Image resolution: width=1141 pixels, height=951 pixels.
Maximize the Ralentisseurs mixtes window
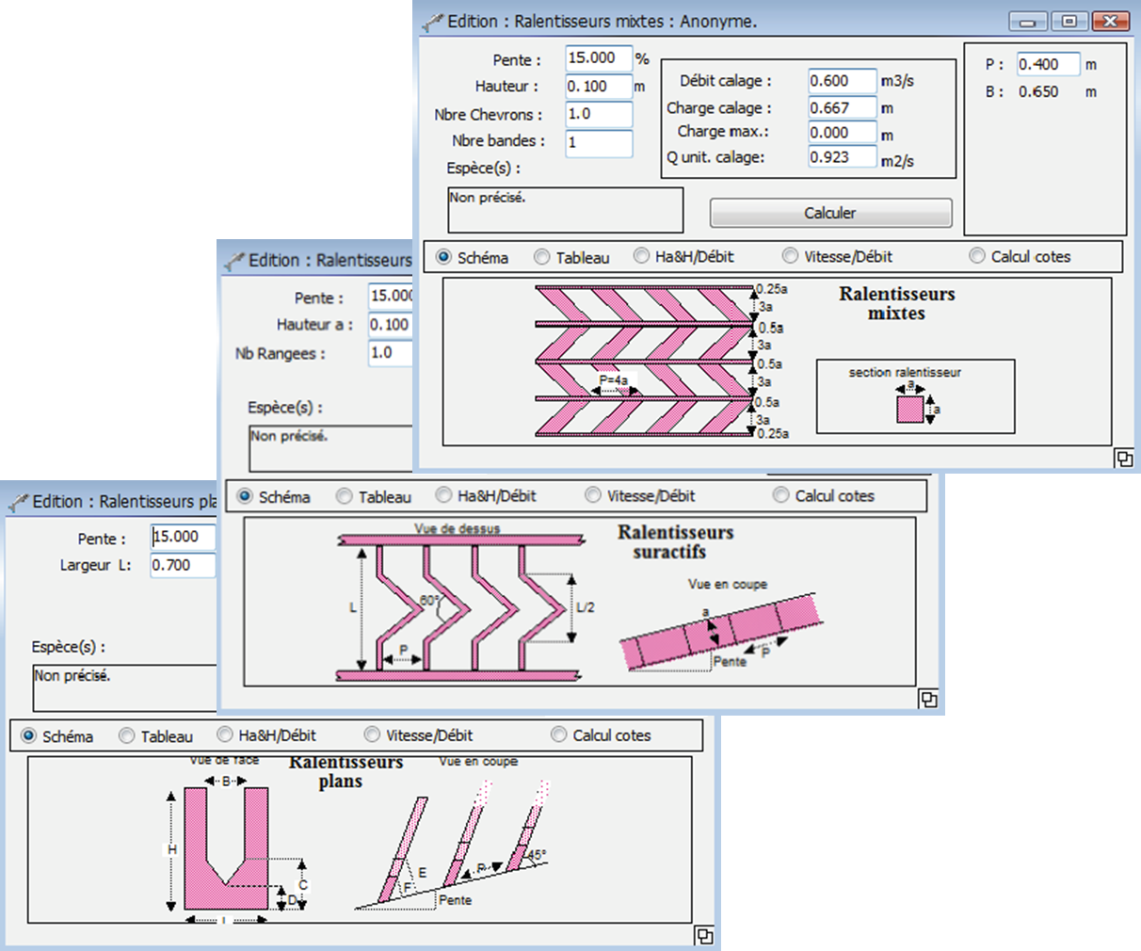point(1069,21)
